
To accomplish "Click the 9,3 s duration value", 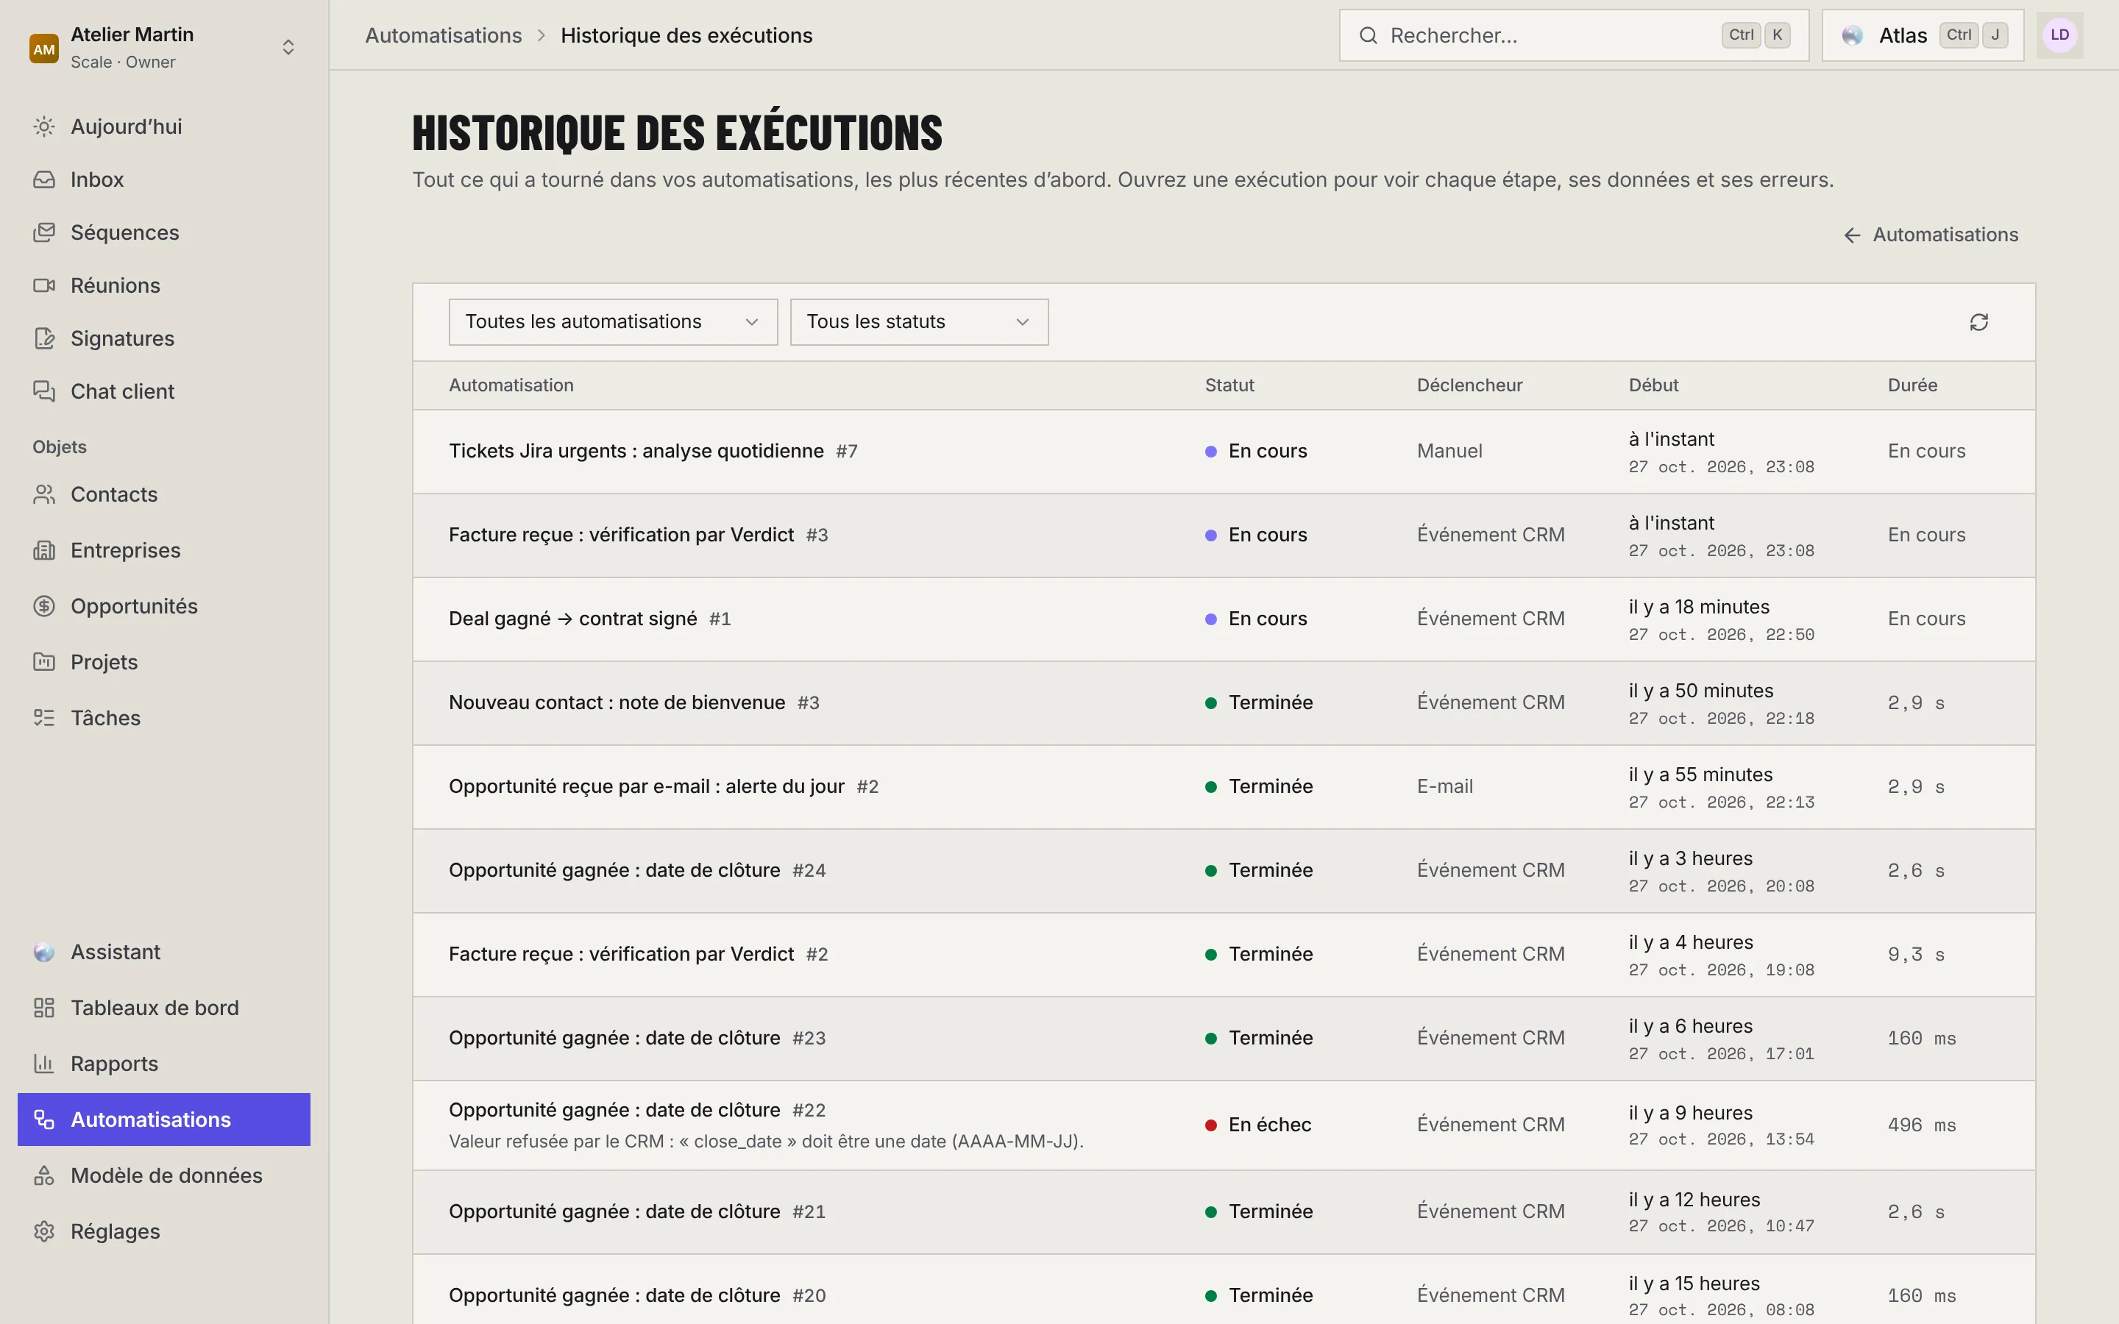I will pyautogui.click(x=1916, y=955).
